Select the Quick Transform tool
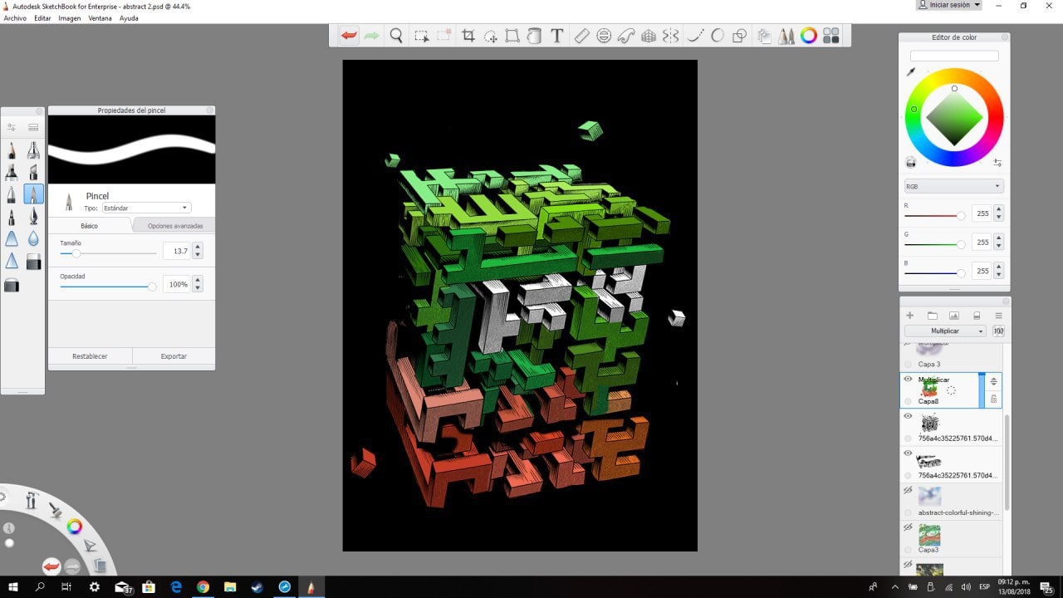The width and height of the screenshot is (1063, 598). pyautogui.click(x=491, y=36)
